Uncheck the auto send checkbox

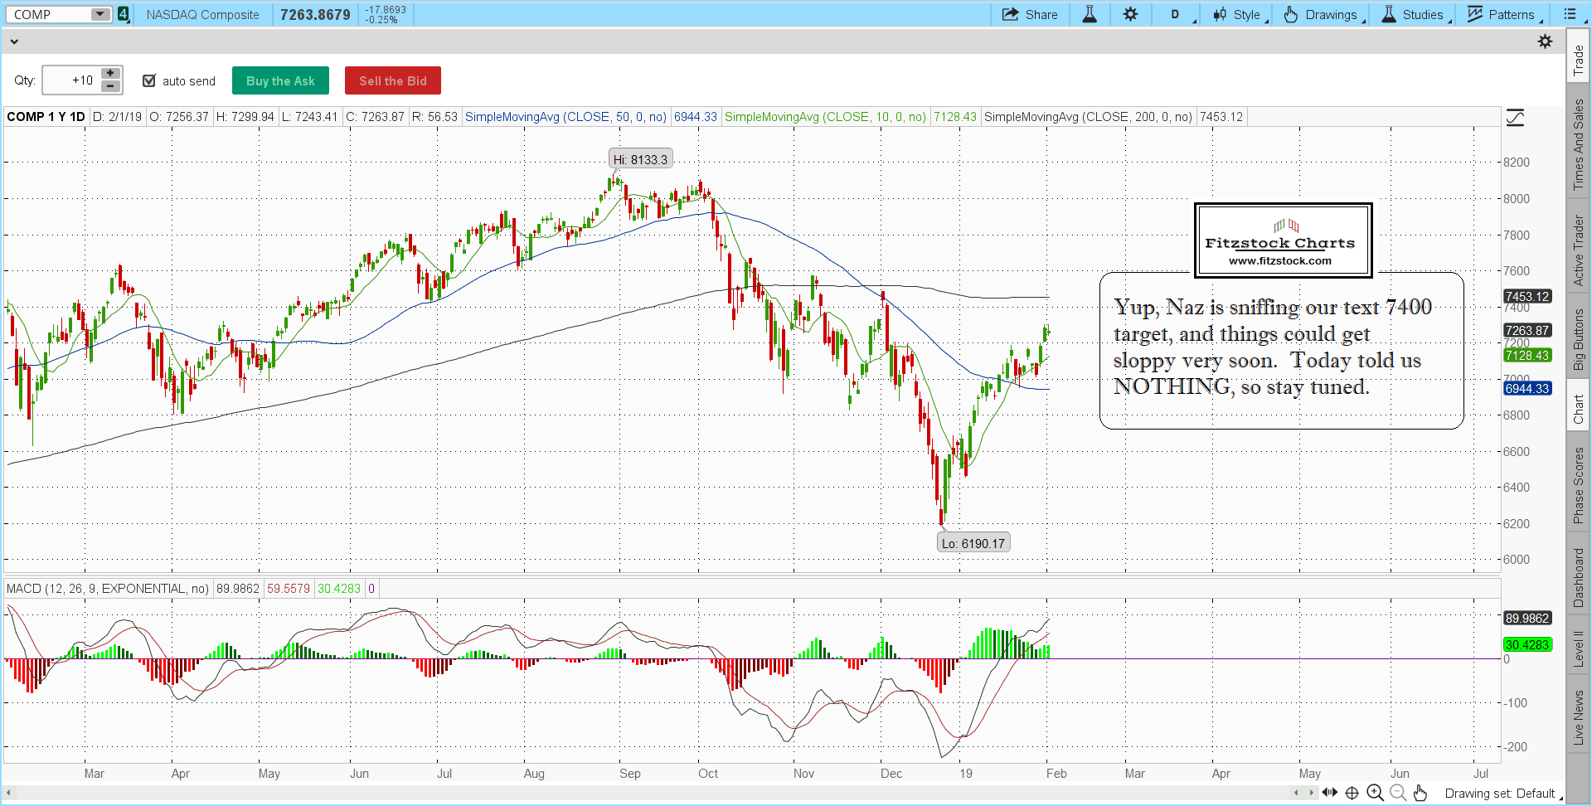click(x=149, y=80)
